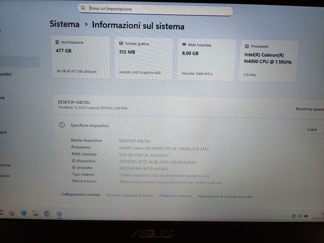The width and height of the screenshot is (324, 243).
Task: Open the Scheda grafica 512 MB card
Action: point(144,58)
